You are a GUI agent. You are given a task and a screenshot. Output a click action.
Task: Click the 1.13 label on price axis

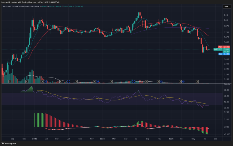[x=226, y=15]
